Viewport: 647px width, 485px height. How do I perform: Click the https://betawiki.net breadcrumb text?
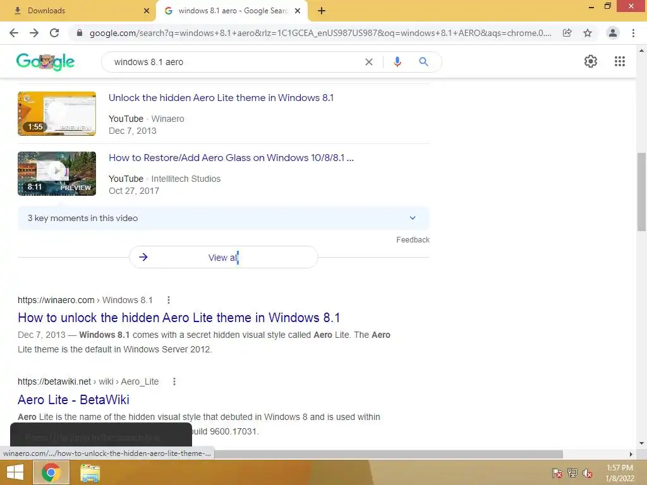(x=54, y=382)
